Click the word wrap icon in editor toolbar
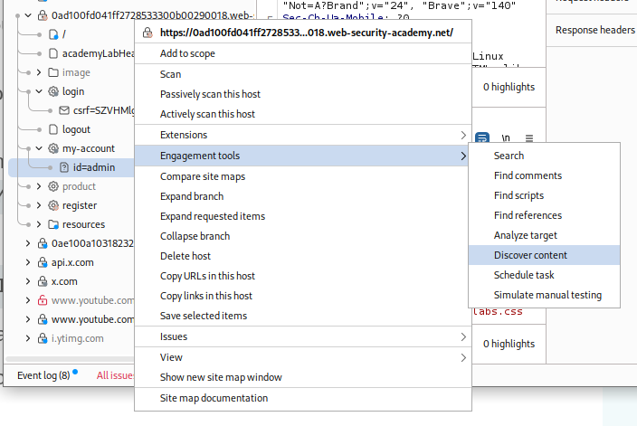The width and height of the screenshot is (637, 426). (483, 138)
